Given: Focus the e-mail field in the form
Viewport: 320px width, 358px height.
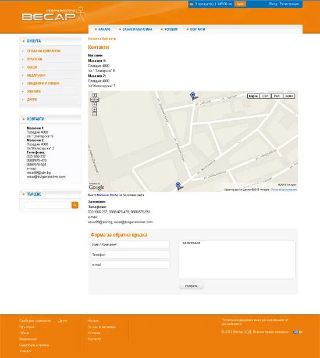Looking at the screenshot, I should pos(130,265).
